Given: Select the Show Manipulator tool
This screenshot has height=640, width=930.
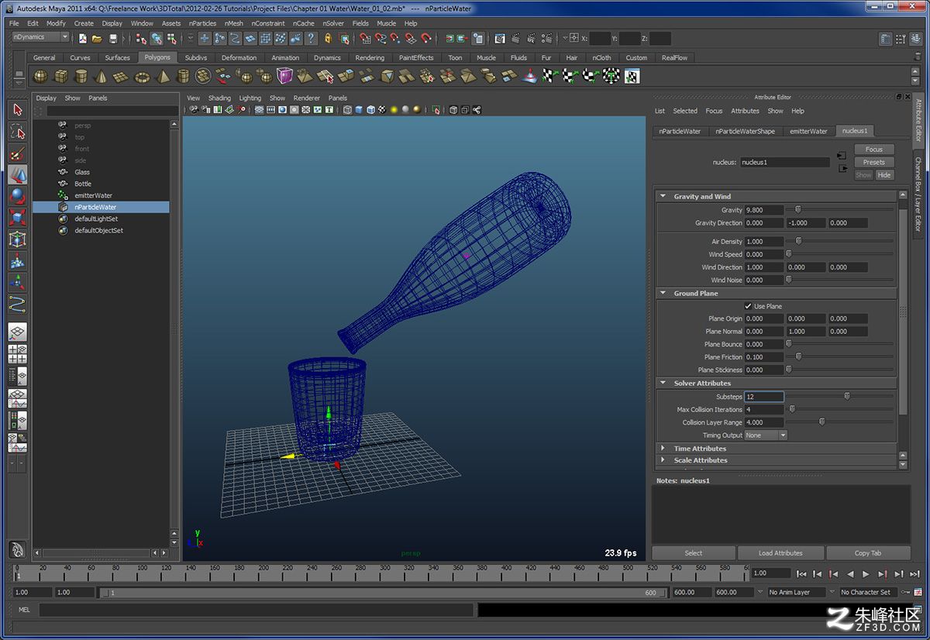Looking at the screenshot, I should 17,283.
